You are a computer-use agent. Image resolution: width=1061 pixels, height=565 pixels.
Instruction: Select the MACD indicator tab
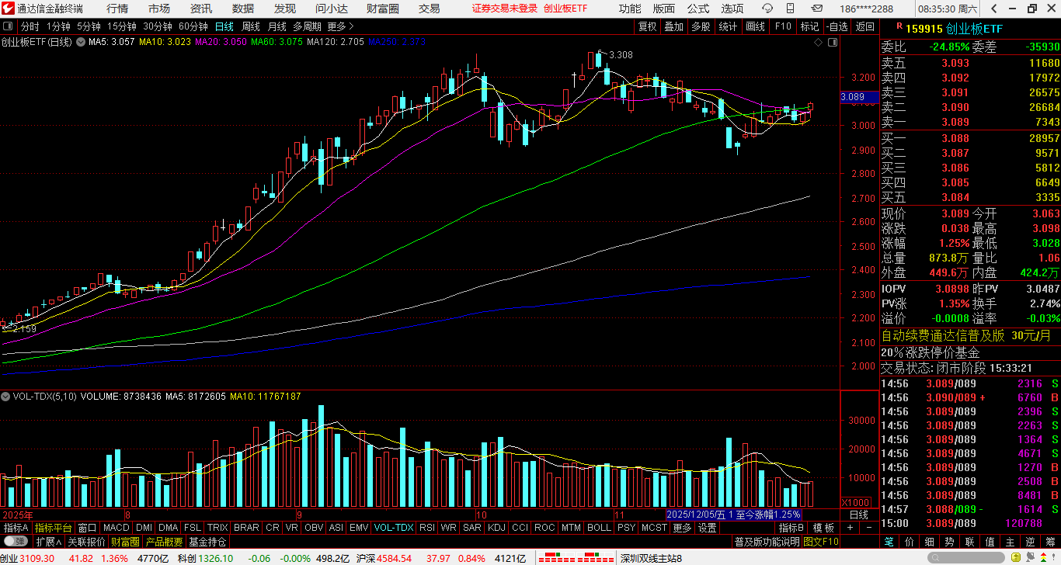[116, 528]
